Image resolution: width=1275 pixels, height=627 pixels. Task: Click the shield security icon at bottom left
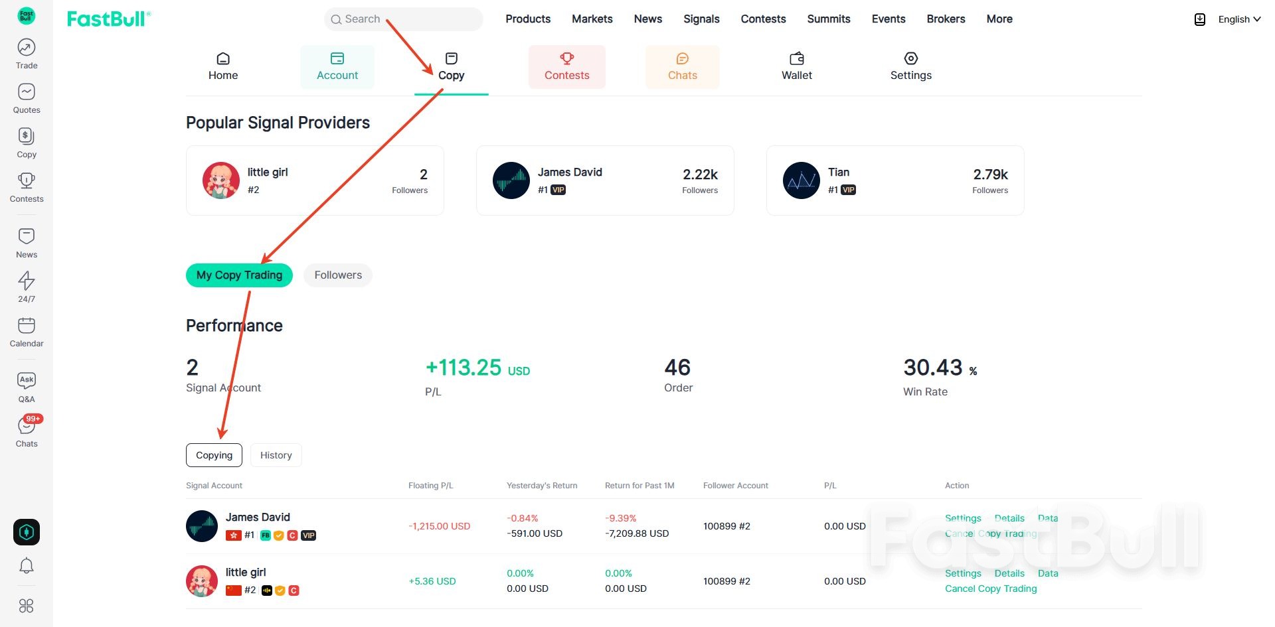(26, 531)
